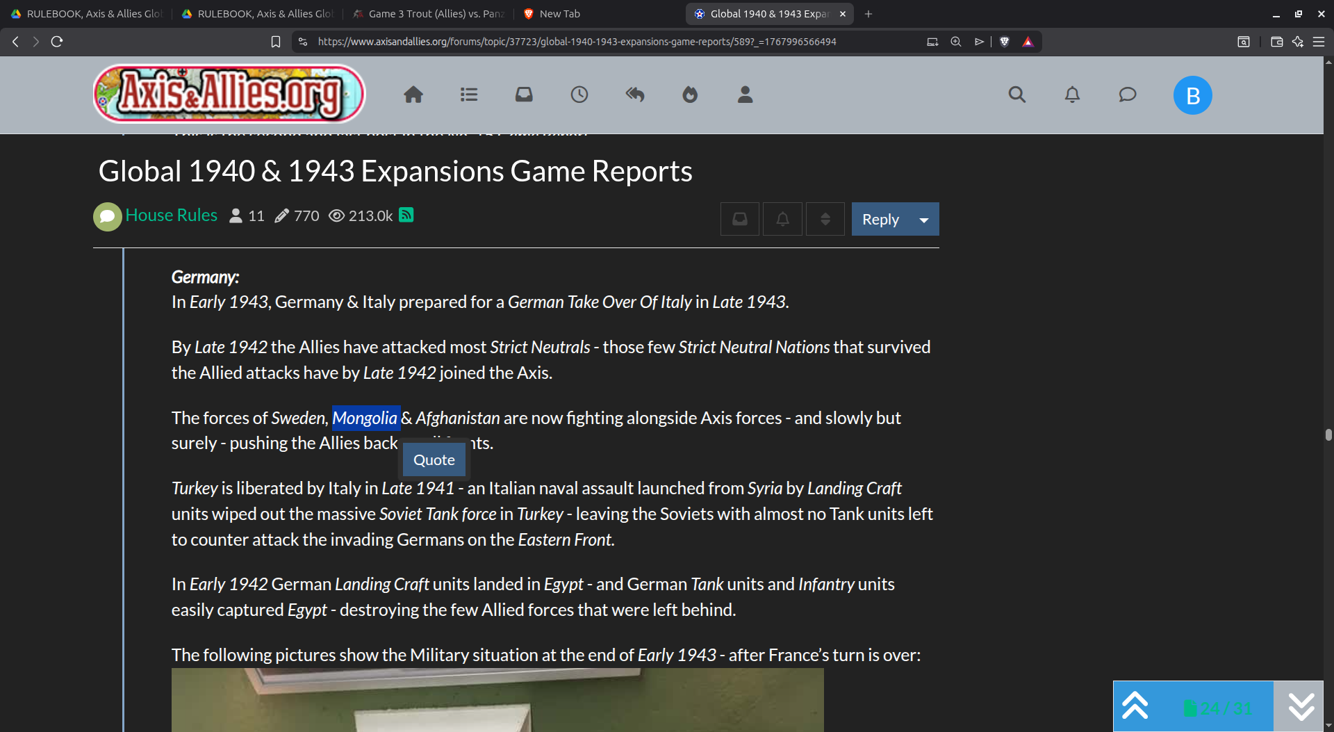
Task: Click the Quote popup button
Action: (434, 459)
